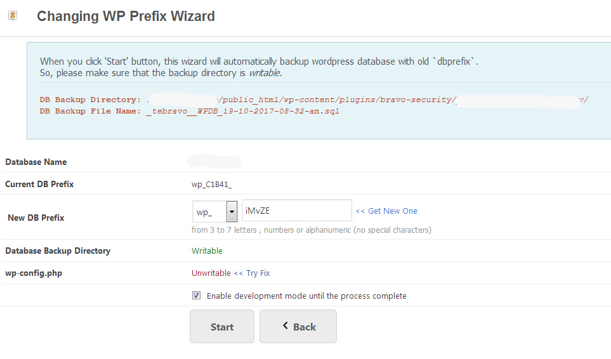Click the red 'Unwritable' status text
The image size is (611, 359).
pyautogui.click(x=211, y=273)
